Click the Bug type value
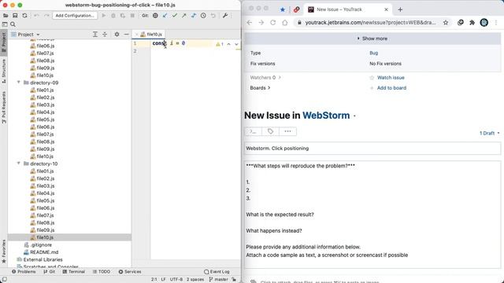504x283 pixels. 373,53
